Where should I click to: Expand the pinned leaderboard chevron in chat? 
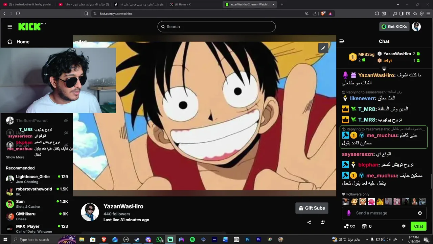(x=384, y=68)
